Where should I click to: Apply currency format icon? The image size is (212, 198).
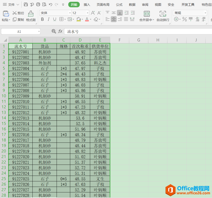click(x=176, y=19)
